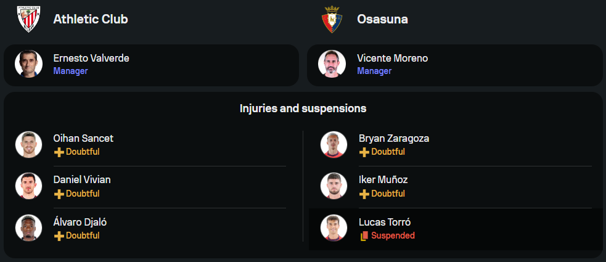Viewport: 606px width, 262px height.
Task: Click Bryan Zaragoza's doubtful injury cross icon
Action: [x=364, y=152]
